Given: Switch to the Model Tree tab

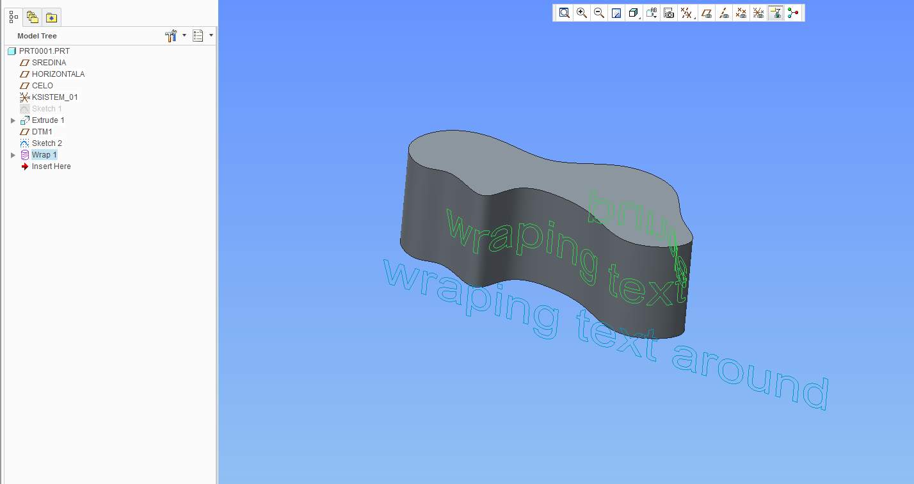Looking at the screenshot, I should point(13,17).
